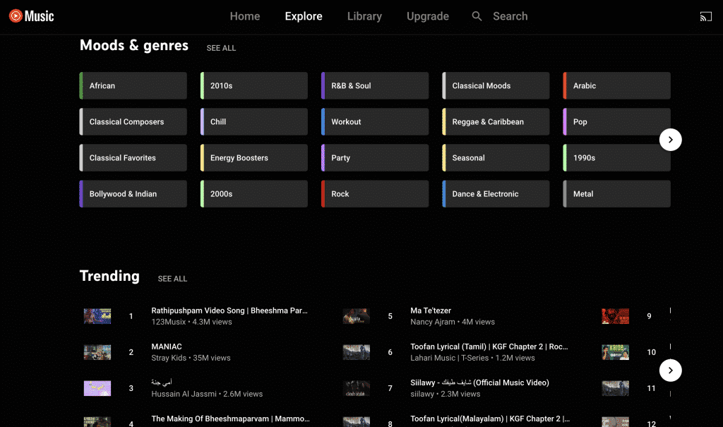The width and height of the screenshot is (723, 427).
Task: Choose the Energy Boosters mood
Action: click(254, 158)
